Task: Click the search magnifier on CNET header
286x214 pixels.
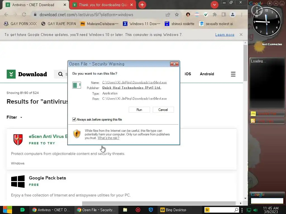Action: (x=60, y=74)
